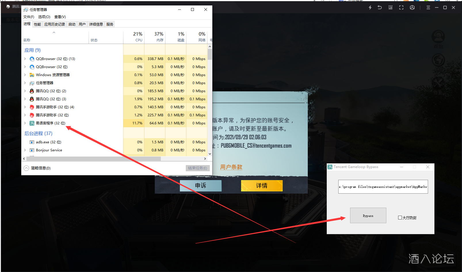Switch to the 详细信息 tab
This screenshot has width=462, height=272.
click(x=96, y=24)
